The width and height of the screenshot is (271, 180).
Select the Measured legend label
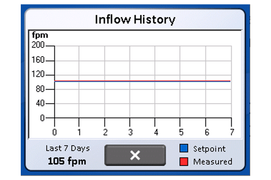pos(212,161)
